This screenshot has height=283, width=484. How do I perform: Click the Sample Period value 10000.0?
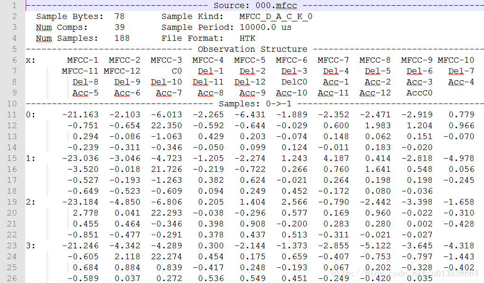(258, 28)
